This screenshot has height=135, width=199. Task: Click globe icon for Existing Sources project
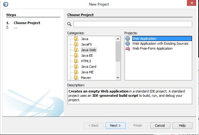tap(128, 43)
